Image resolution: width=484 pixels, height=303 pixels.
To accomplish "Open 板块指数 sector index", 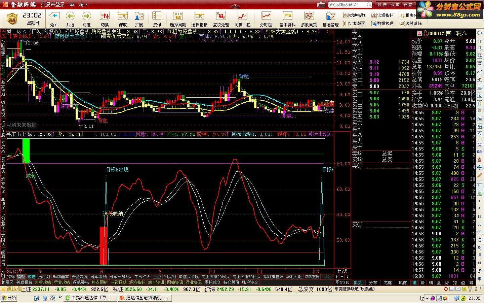I will click(354, 15).
